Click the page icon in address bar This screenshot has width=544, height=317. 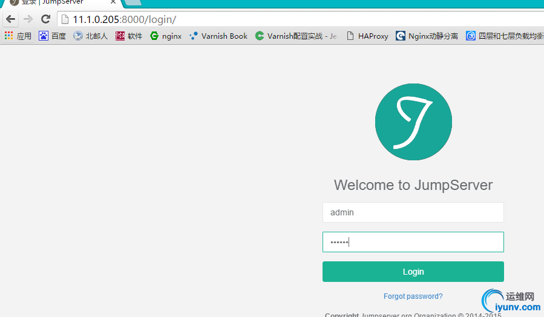65,19
